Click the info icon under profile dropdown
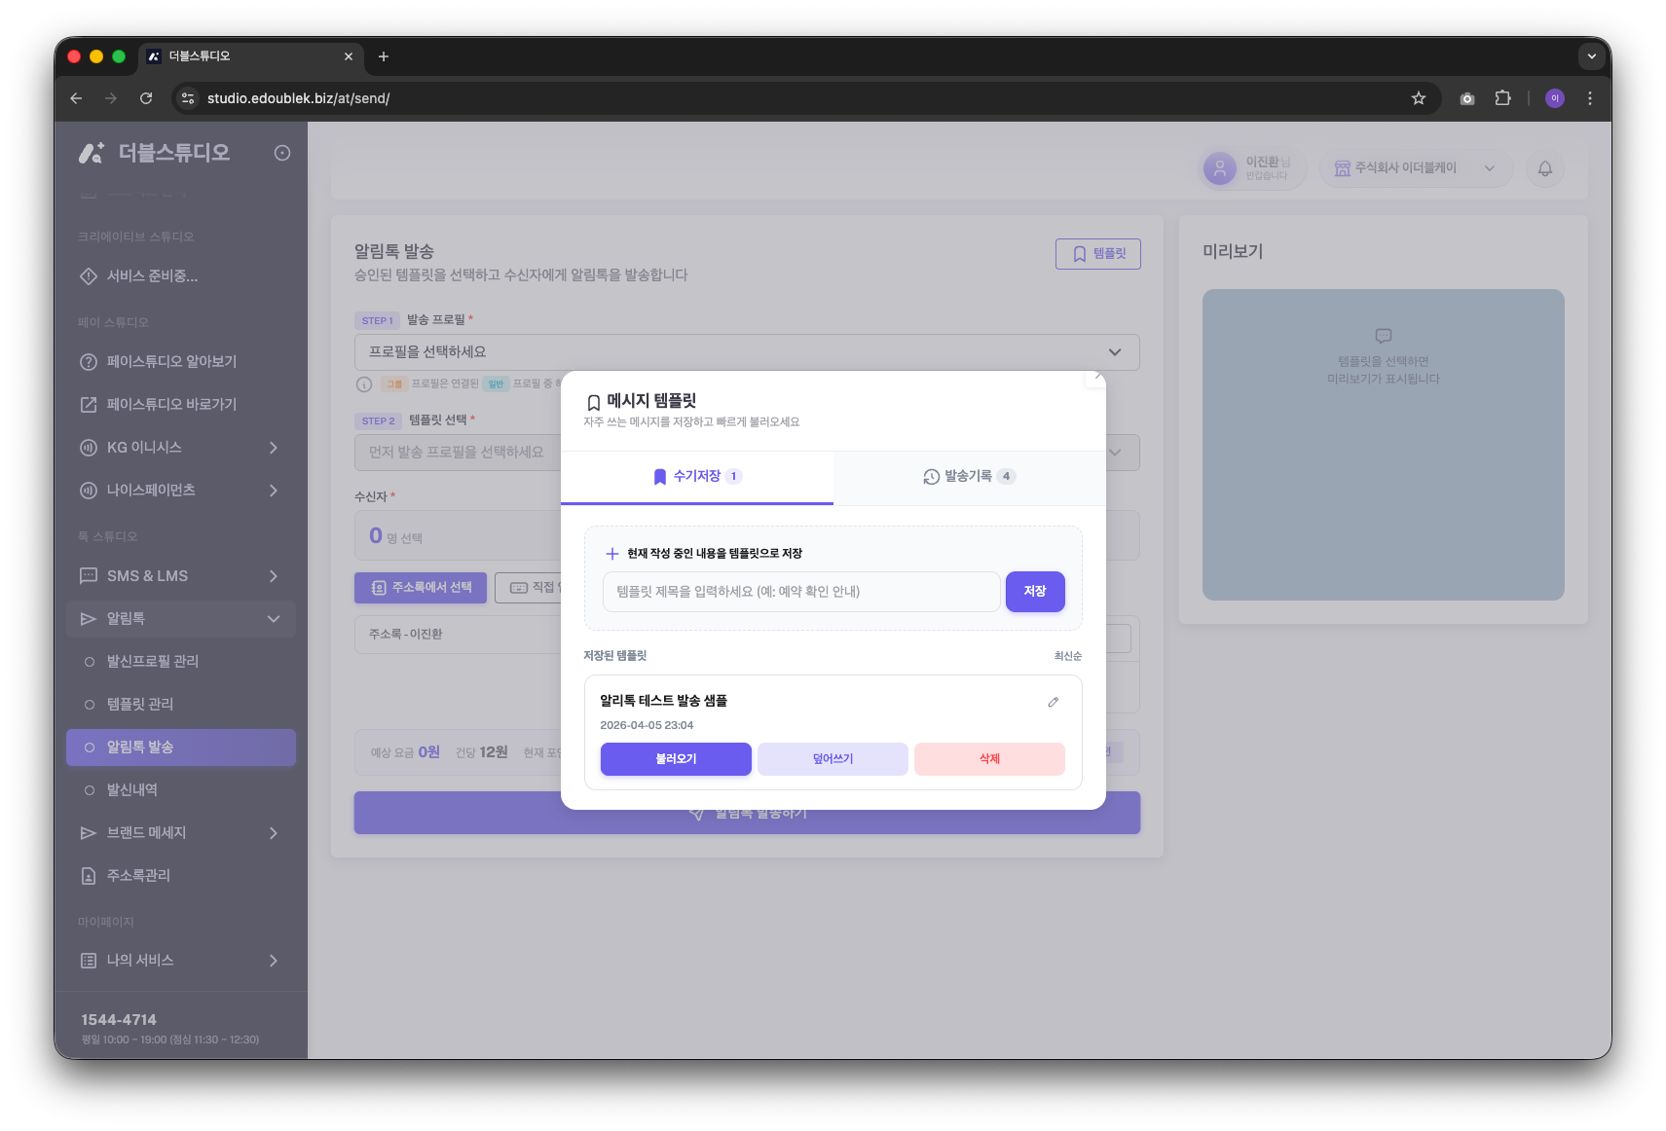 click(364, 384)
